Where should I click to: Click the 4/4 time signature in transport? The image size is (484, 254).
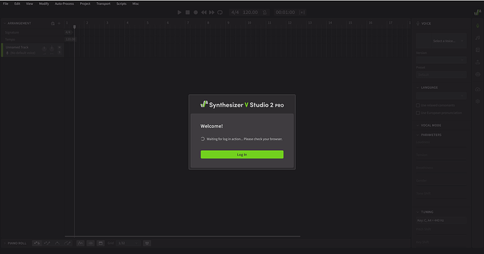click(235, 13)
